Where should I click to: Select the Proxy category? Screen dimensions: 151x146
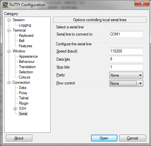click(x=23, y=93)
